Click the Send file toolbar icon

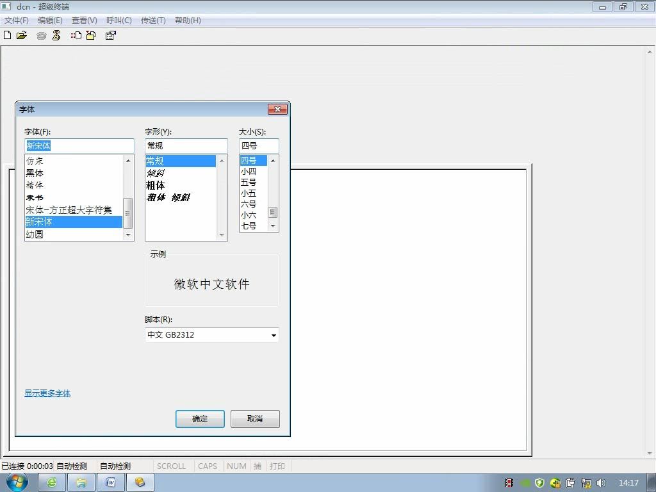76,35
